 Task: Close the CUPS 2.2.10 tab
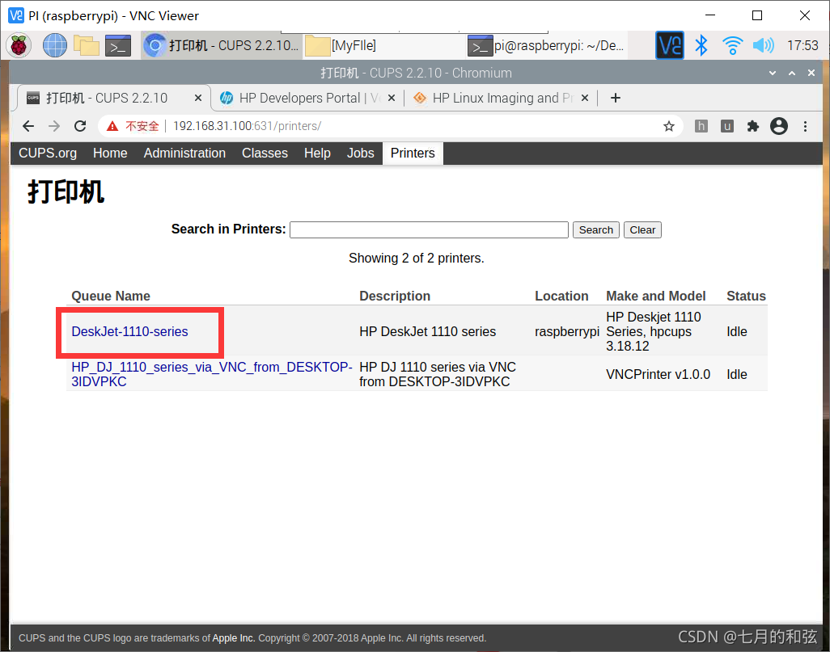point(198,98)
